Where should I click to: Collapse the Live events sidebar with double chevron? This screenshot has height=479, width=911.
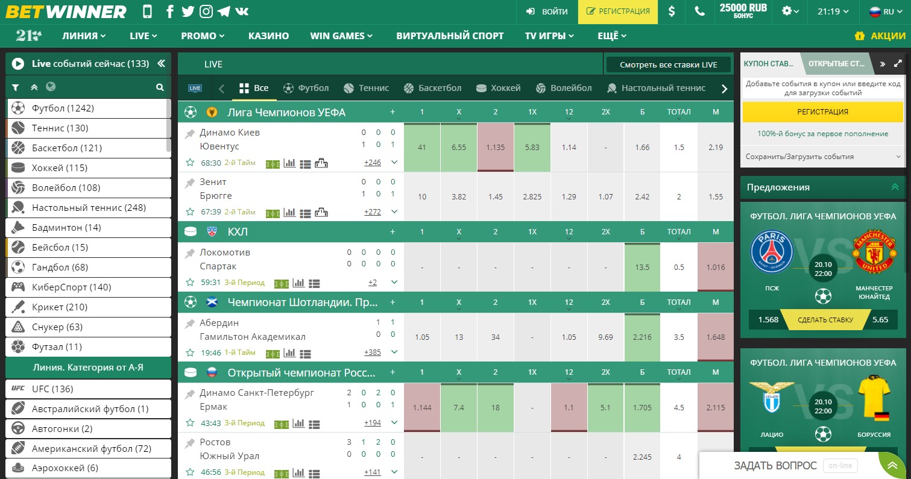[161, 63]
